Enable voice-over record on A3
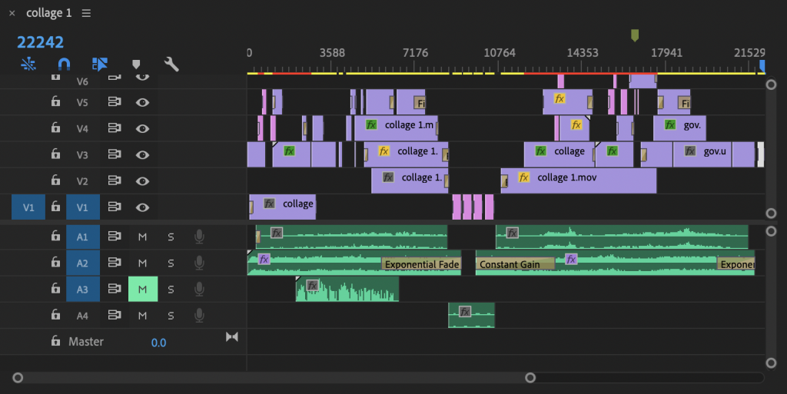 [199, 290]
